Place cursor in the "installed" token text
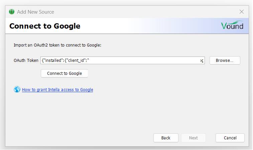 click(53, 61)
